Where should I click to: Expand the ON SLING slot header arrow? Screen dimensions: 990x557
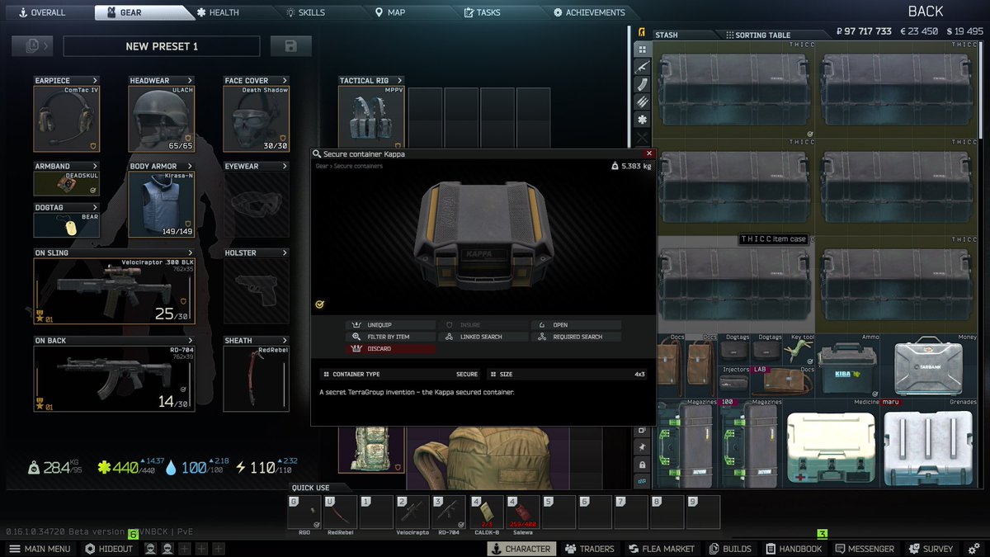(191, 253)
